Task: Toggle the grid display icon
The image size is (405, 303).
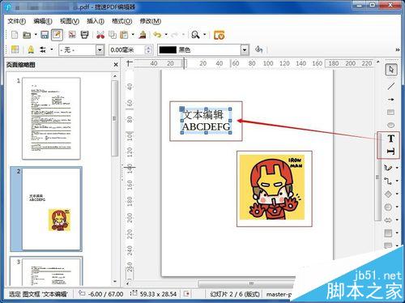Action: 15,49
